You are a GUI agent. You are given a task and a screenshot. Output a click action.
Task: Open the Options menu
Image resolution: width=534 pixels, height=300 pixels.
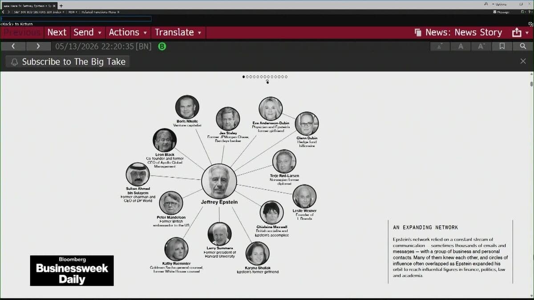coord(498,4)
